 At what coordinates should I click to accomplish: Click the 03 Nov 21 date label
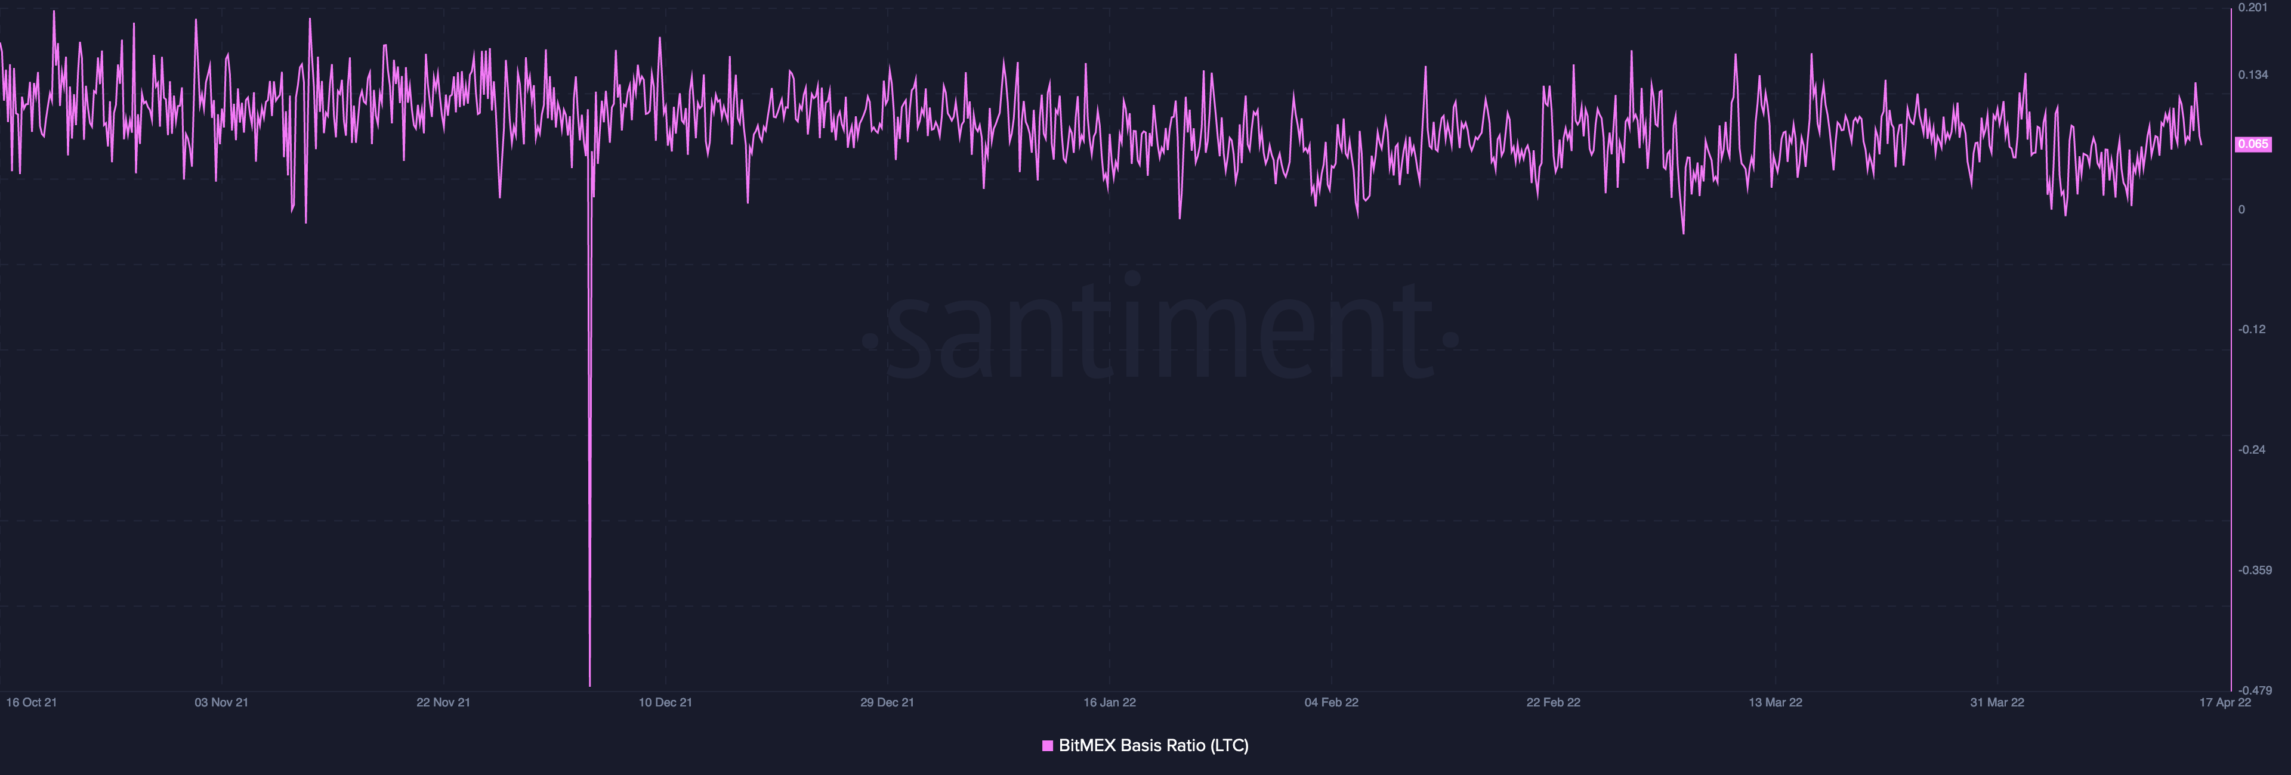pyautogui.click(x=221, y=702)
